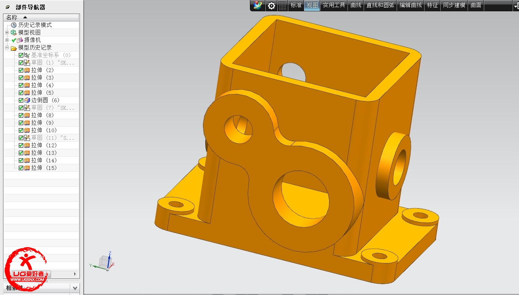
Task: Click the navigator horizontal scrollbar right arrow
Action: pyautogui.click(x=75, y=274)
